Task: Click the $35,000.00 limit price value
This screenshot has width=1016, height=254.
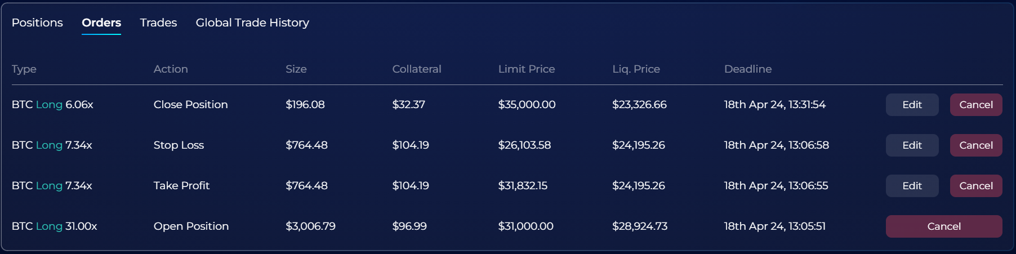Action: [x=527, y=105]
